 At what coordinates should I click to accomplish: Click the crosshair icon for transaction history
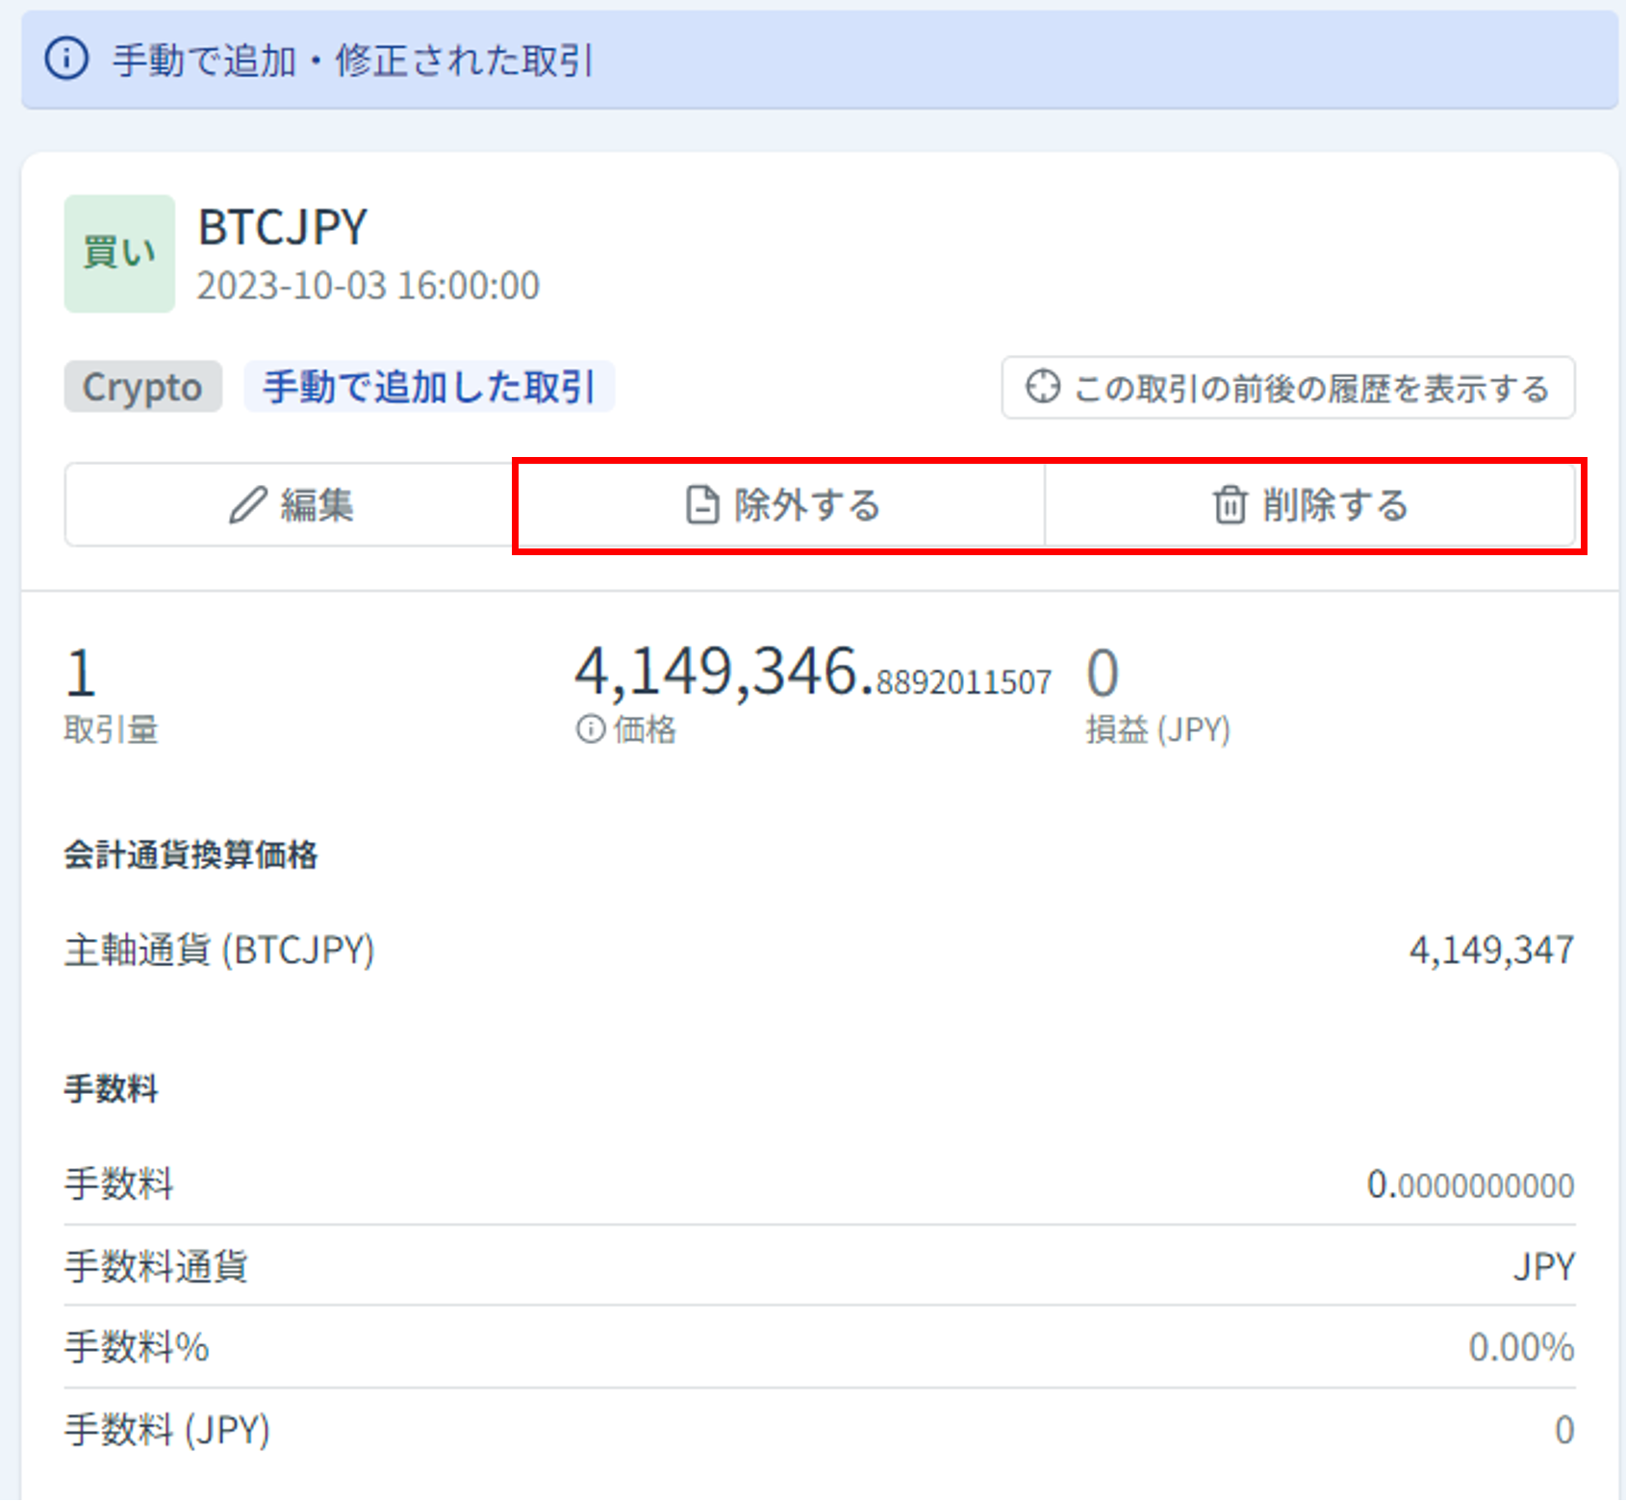[1043, 387]
